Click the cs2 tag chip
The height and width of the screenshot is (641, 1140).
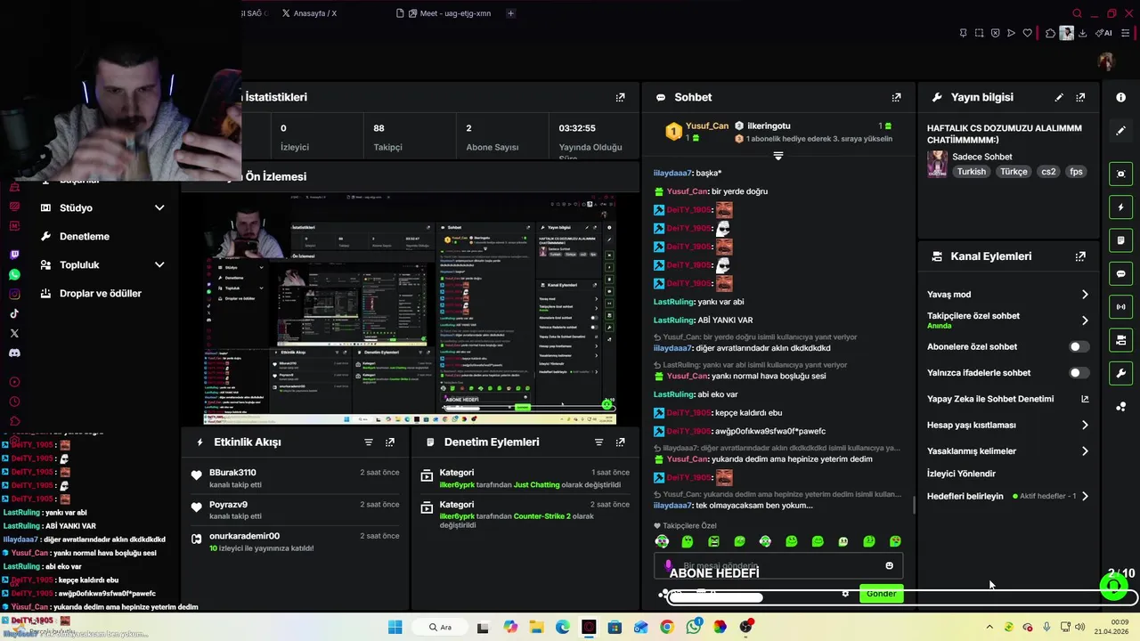tap(1048, 172)
